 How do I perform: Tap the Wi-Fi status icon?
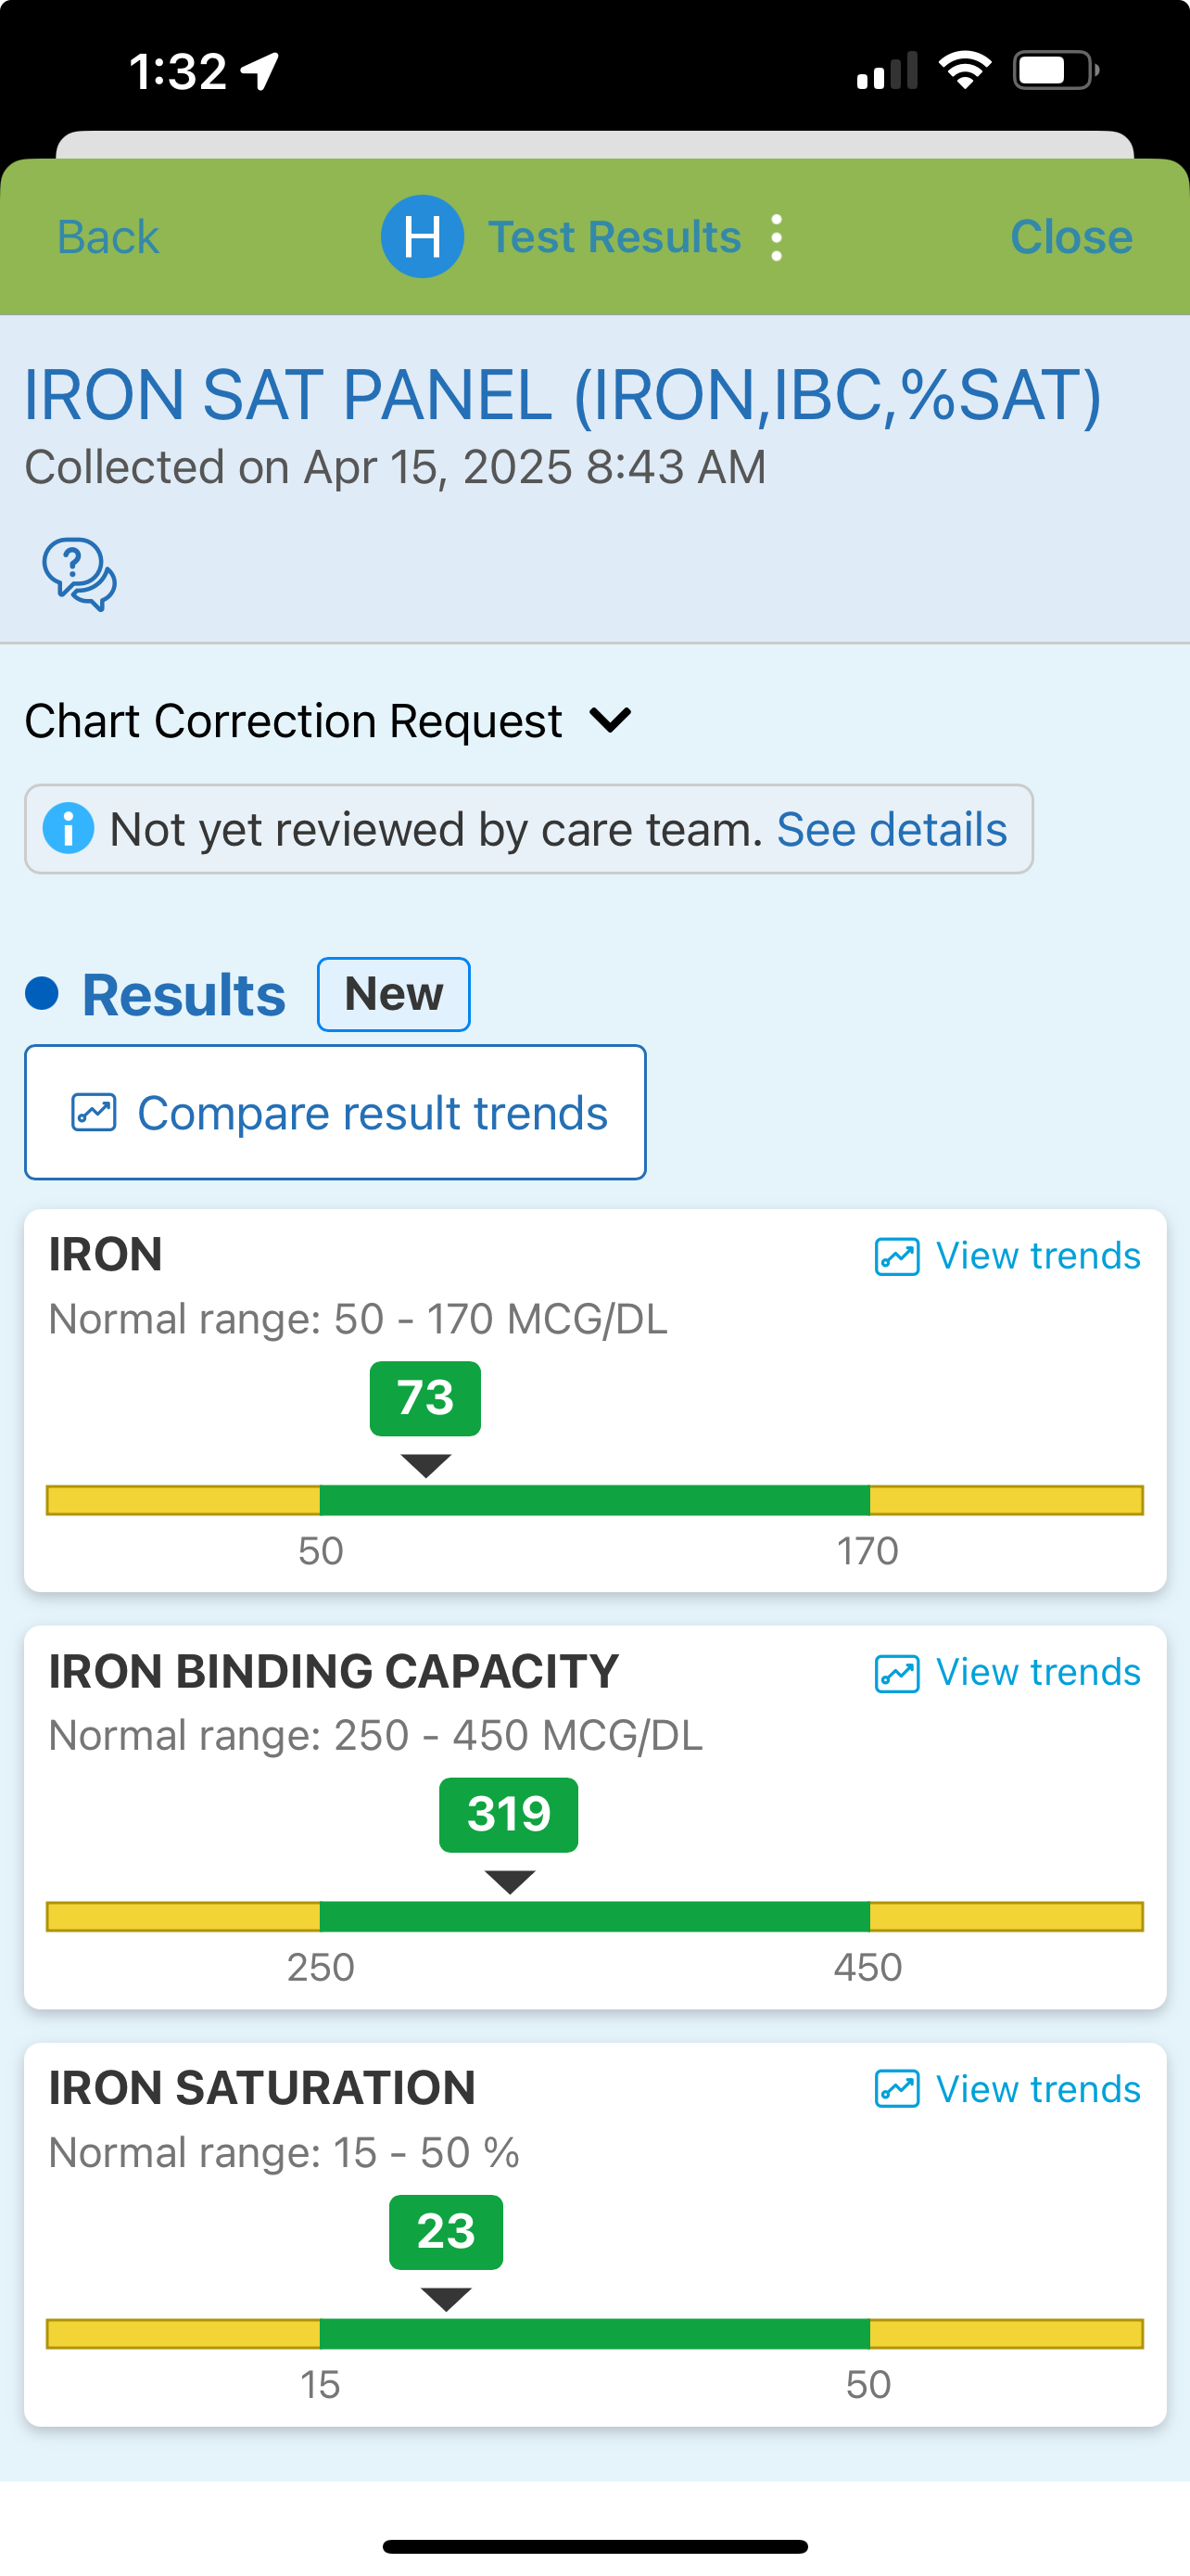tap(964, 71)
